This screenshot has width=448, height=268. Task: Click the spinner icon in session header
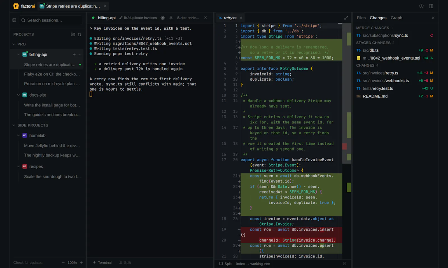click(x=163, y=18)
